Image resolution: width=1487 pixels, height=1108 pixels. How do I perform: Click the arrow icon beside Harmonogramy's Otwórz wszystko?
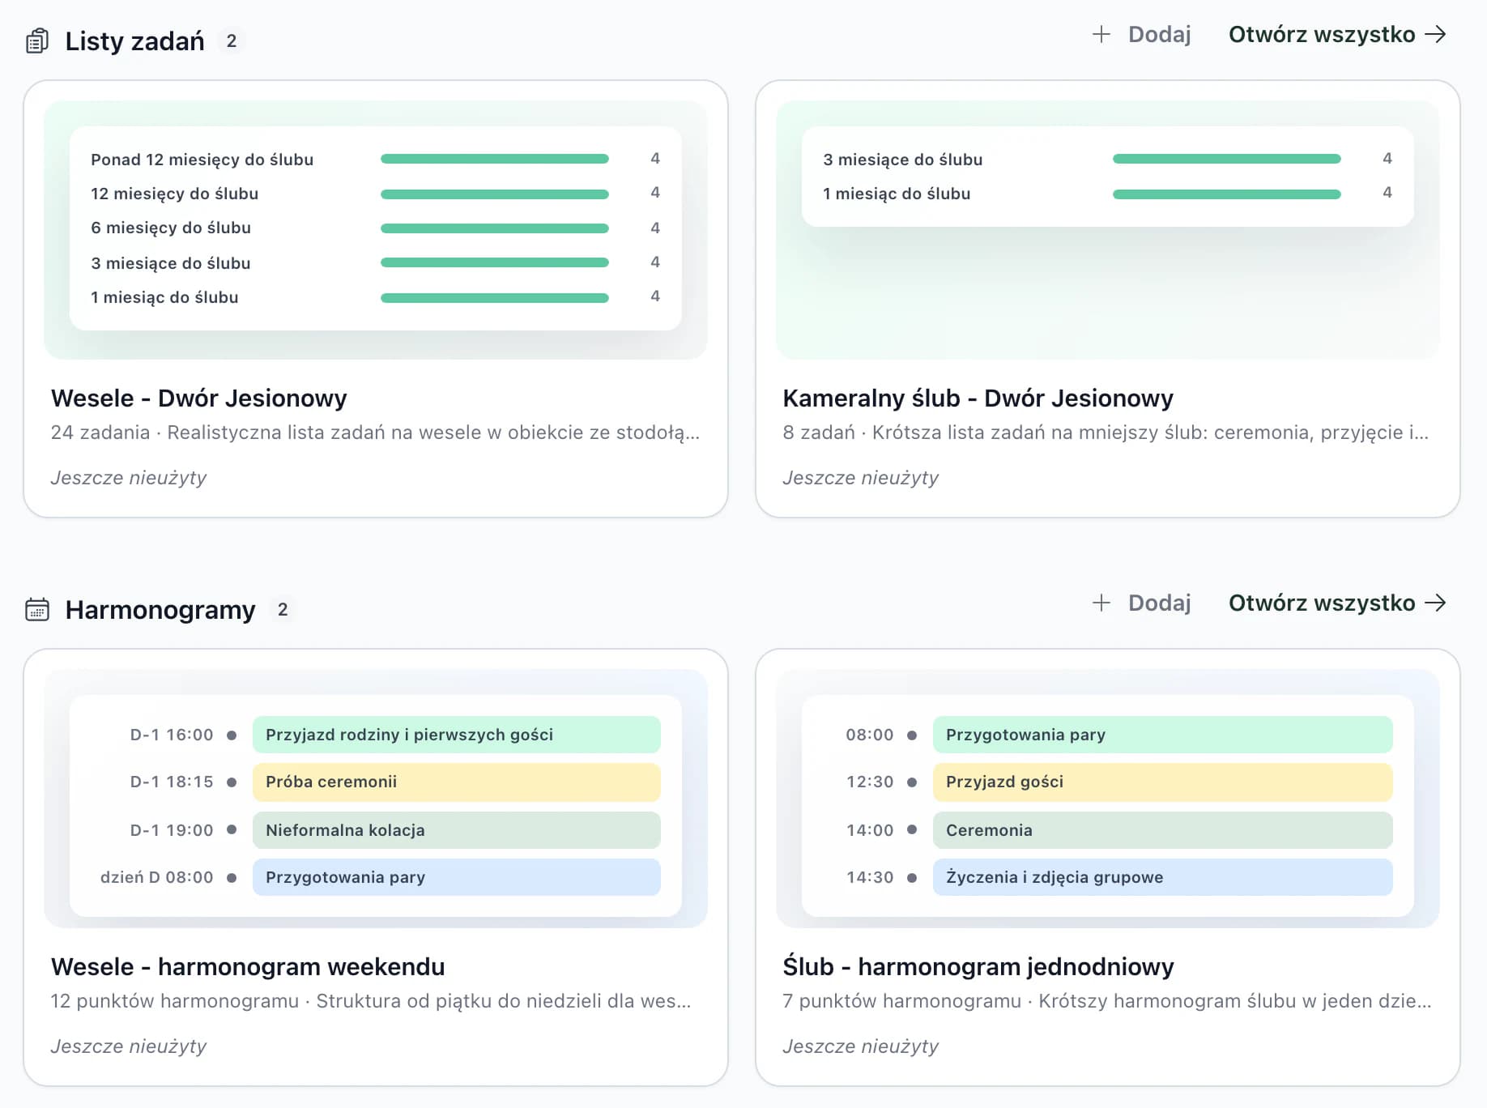(x=1435, y=603)
